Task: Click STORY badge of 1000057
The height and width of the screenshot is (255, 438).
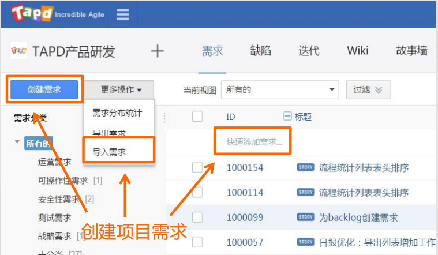Action: tap(306, 242)
